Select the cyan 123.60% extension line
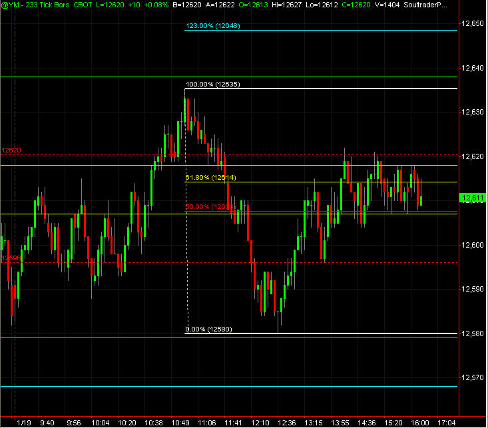The height and width of the screenshot is (428, 488). (x=321, y=30)
